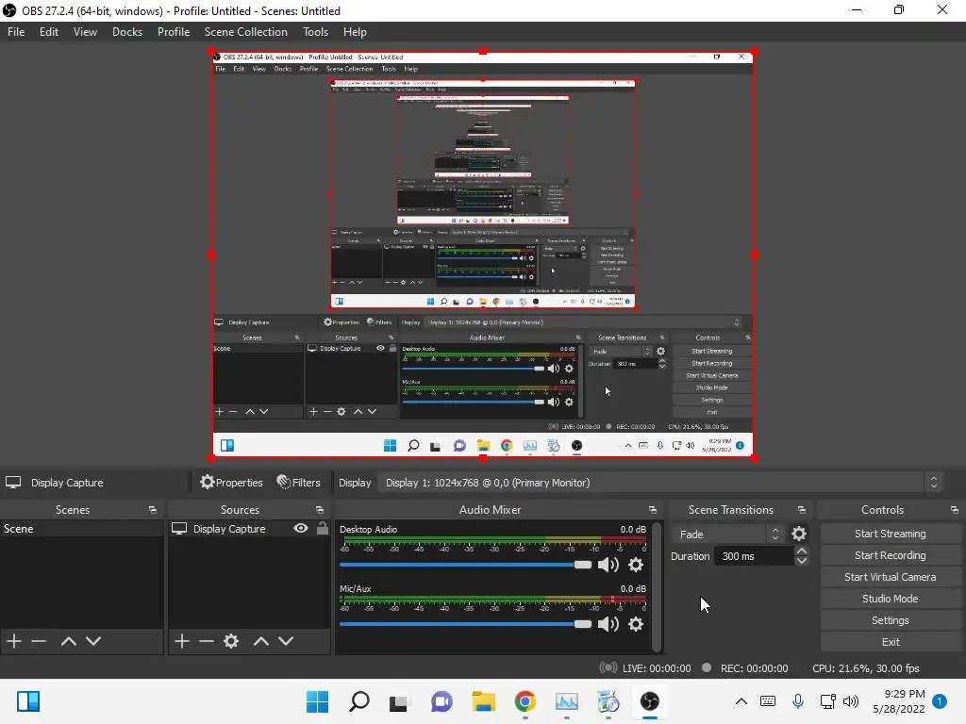Select Scene in Scenes list
The image size is (966, 724).
81,528
